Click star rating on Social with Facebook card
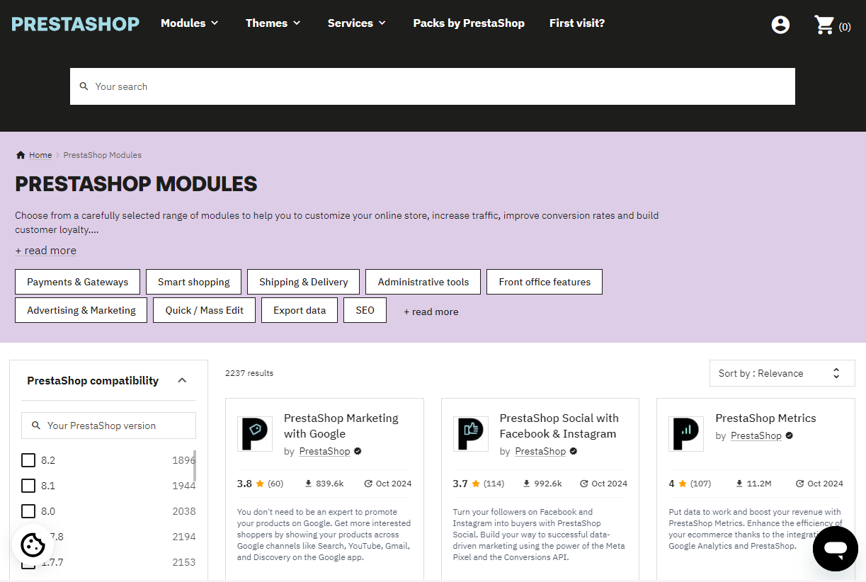The width and height of the screenshot is (866, 582). [476, 484]
